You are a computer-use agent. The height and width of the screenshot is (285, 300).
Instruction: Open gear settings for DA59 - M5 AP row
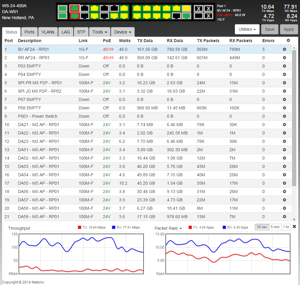click(284, 217)
